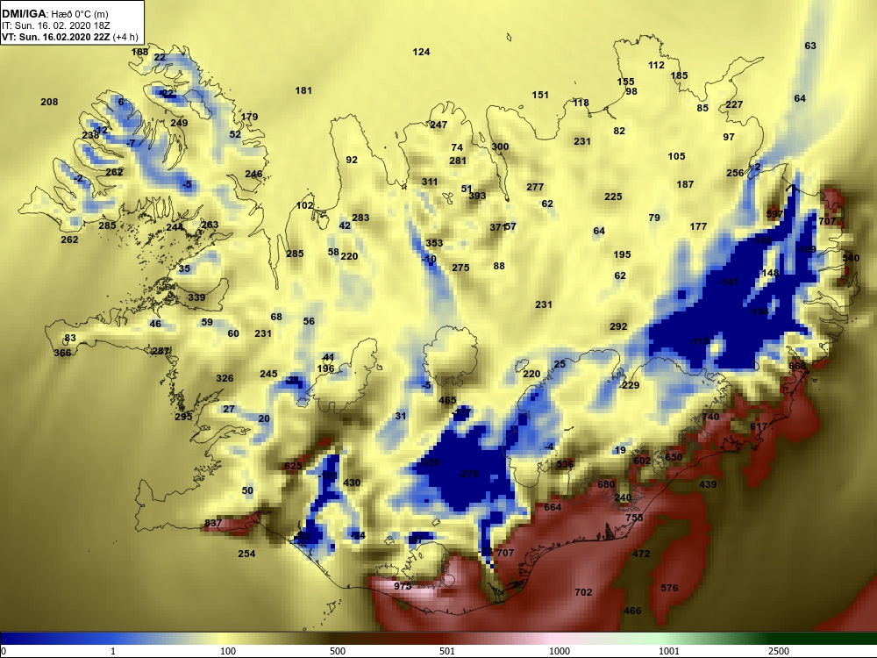Click the map value "247" on the north coast
Screen dimensions: 877x658
tap(438, 125)
